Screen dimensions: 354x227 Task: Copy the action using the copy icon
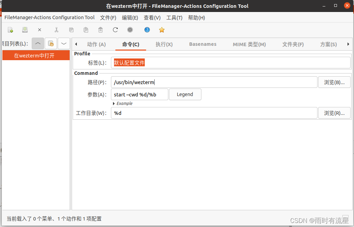coord(71,30)
